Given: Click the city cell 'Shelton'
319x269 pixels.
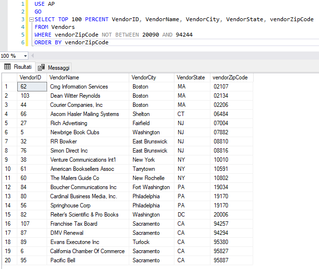Looking at the screenshot, I should pyautogui.click(x=151, y=114).
